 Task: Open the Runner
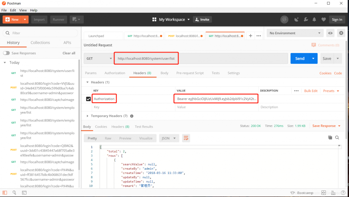click(59, 20)
